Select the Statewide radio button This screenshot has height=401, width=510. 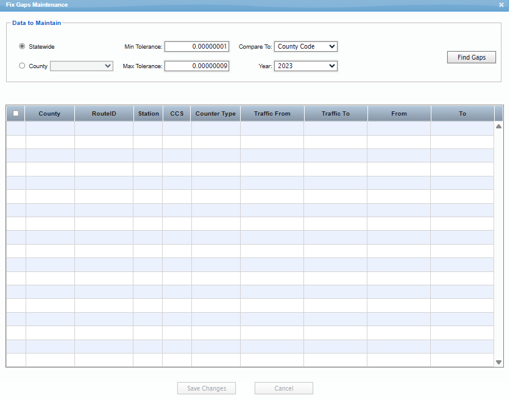(x=21, y=46)
